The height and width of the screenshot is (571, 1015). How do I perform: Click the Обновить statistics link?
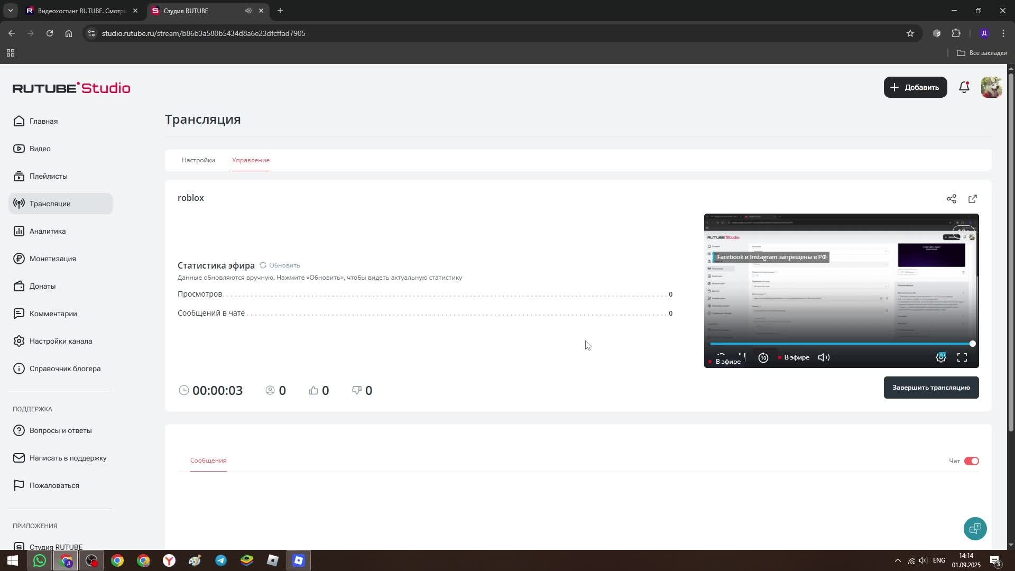click(280, 265)
